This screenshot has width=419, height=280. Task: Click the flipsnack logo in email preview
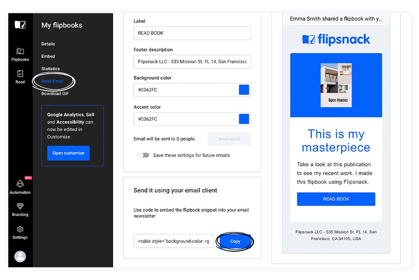coord(336,40)
